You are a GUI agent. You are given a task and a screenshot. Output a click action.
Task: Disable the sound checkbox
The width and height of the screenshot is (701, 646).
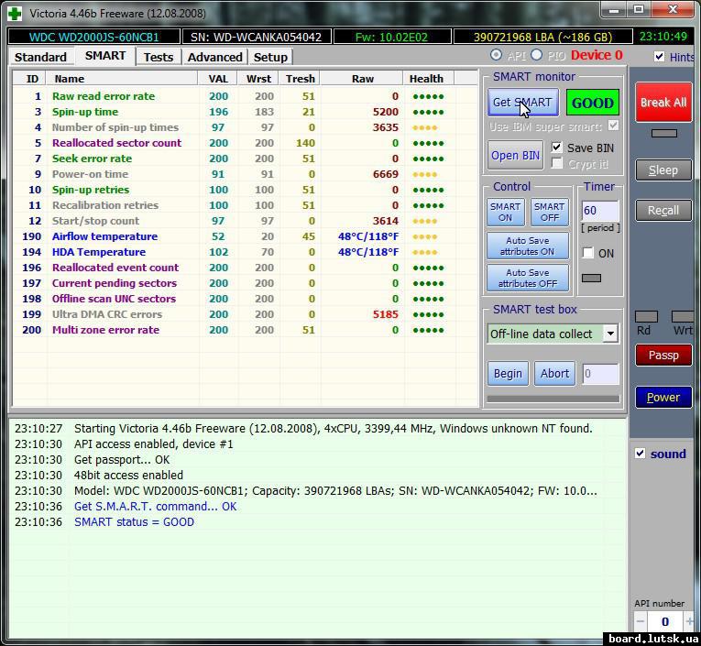(x=641, y=454)
